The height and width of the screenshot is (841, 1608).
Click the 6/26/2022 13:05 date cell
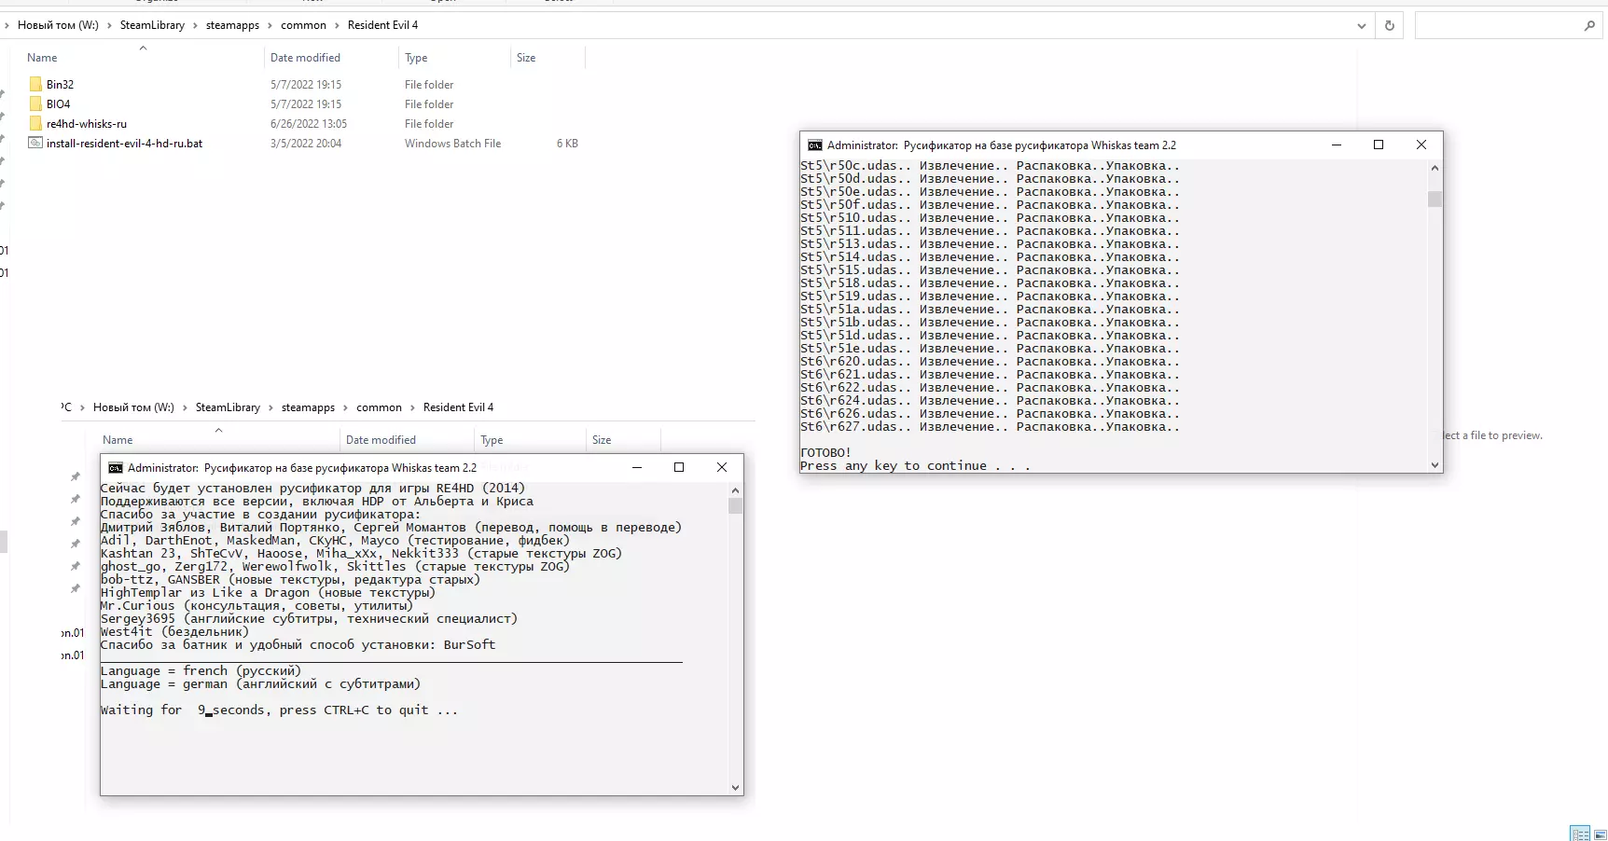[x=309, y=123]
